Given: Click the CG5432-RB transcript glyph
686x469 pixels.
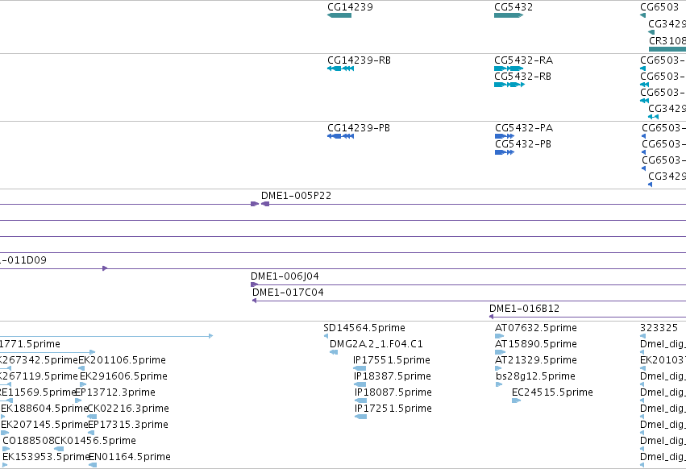Looking at the screenshot, I should [x=509, y=85].
